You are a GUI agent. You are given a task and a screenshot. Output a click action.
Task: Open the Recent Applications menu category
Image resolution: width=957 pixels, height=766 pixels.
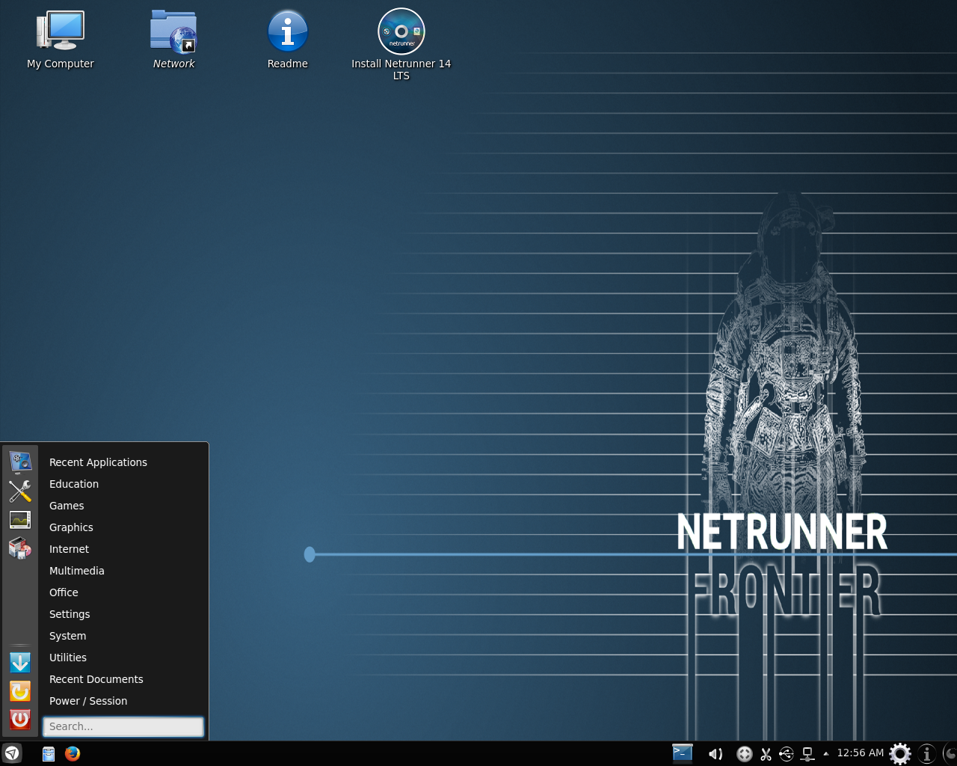pyautogui.click(x=123, y=462)
